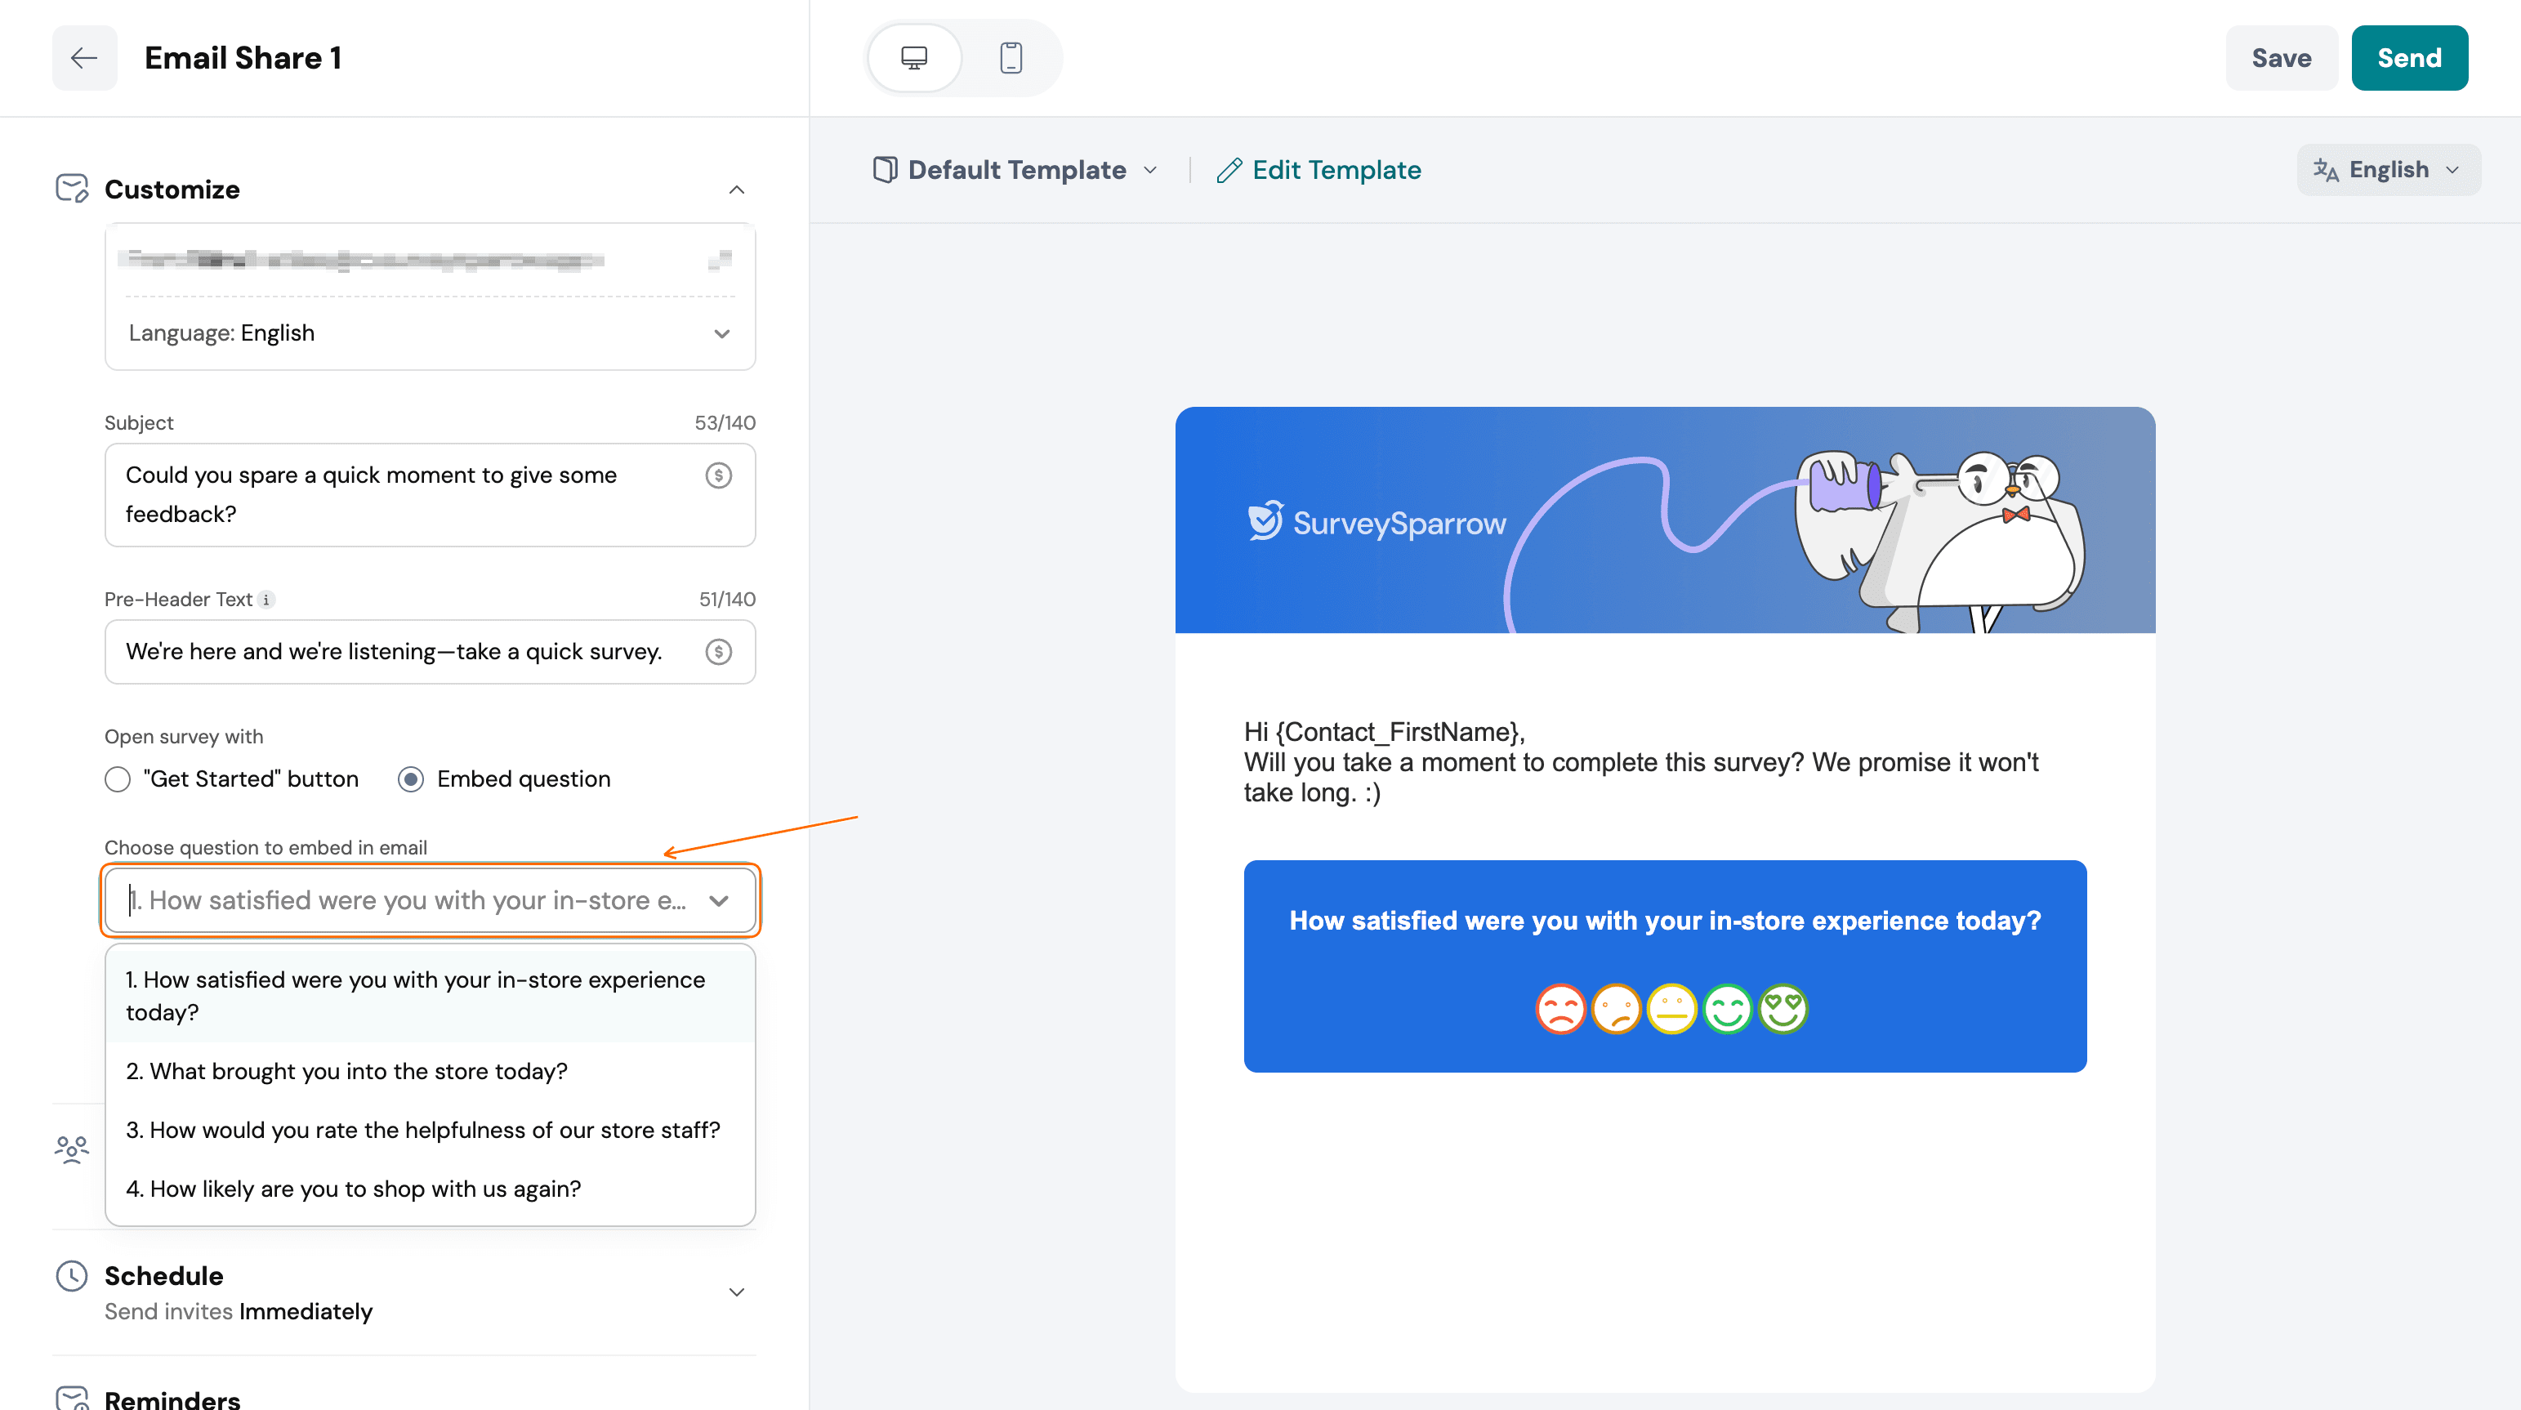Click the Customize section envelope icon
2521x1410 pixels.
point(73,189)
